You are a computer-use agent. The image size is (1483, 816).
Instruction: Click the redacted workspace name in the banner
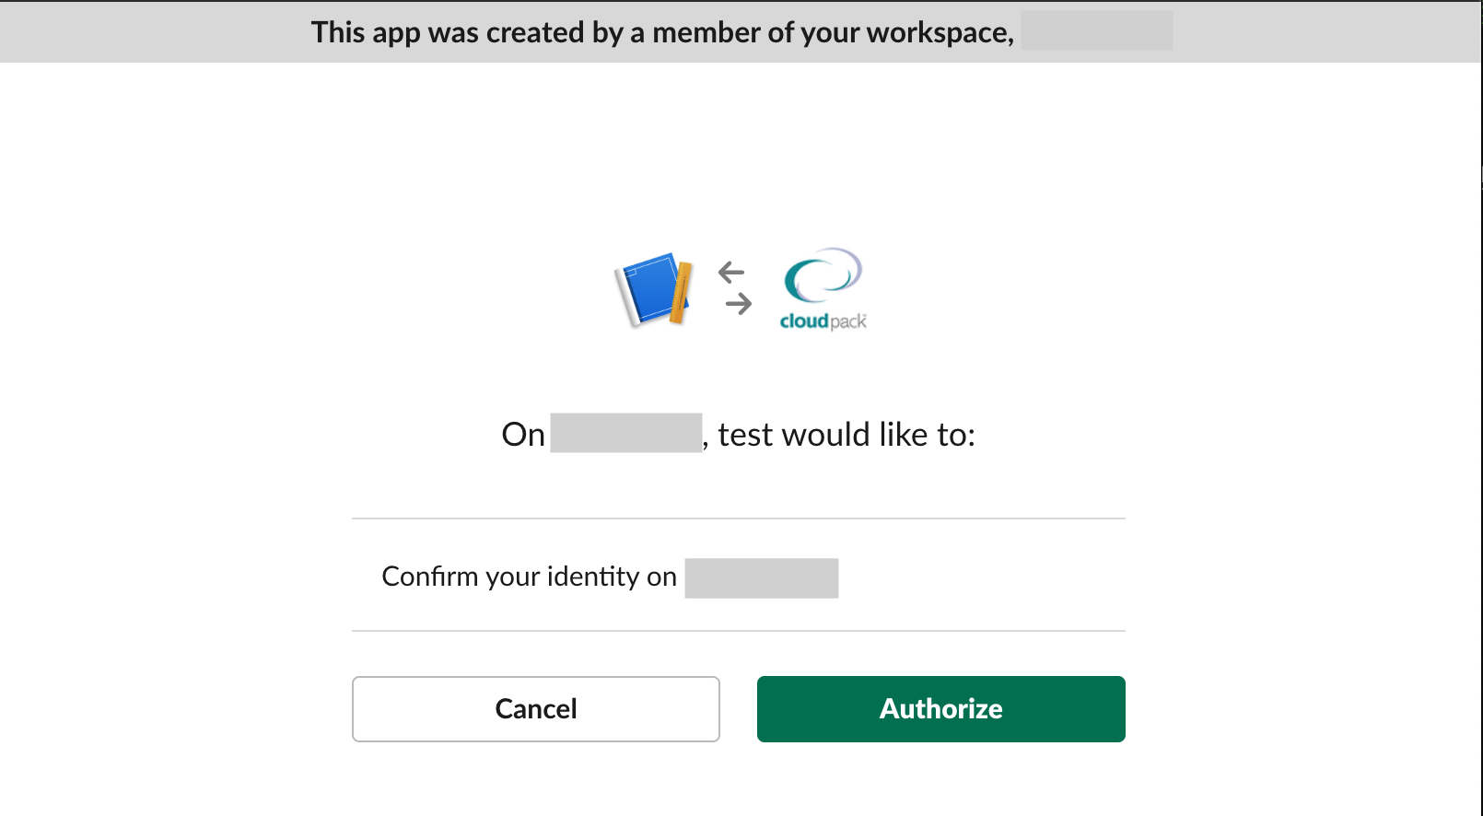tap(1096, 30)
